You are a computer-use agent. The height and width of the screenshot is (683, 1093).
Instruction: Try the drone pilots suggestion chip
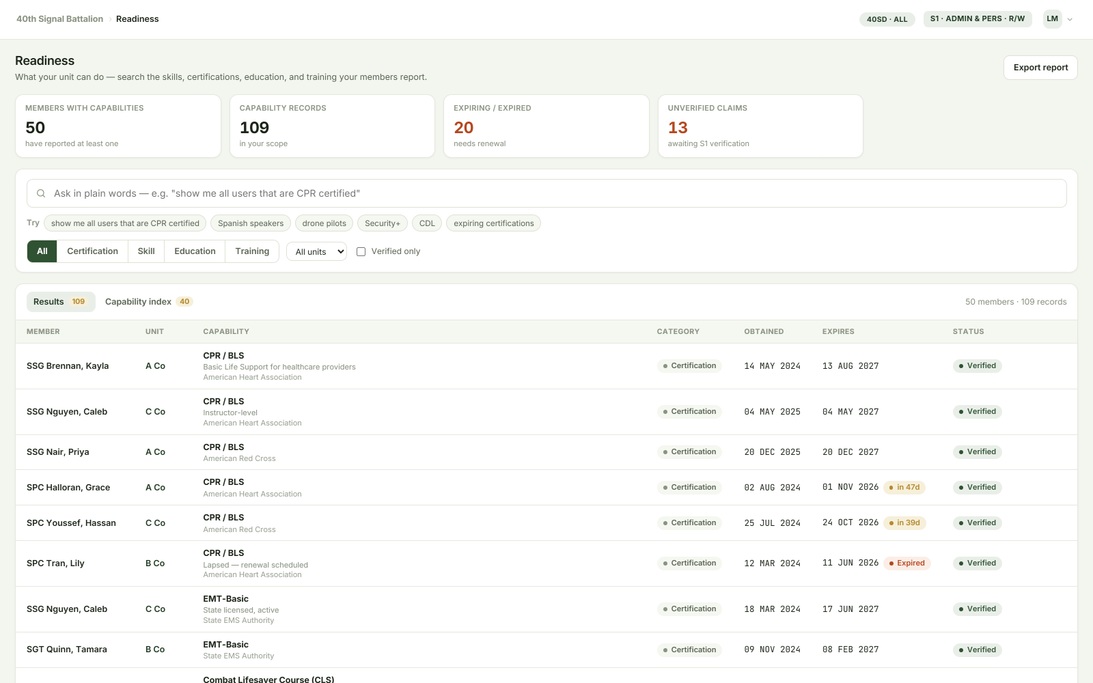324,223
